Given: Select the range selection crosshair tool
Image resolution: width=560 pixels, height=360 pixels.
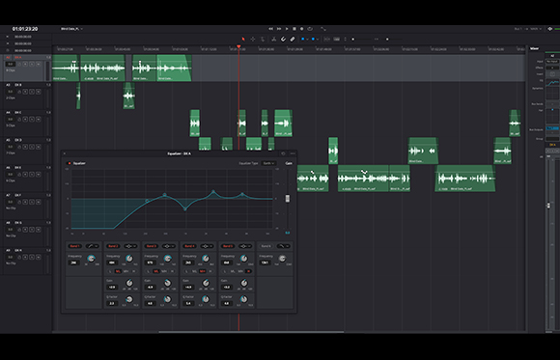Looking at the screenshot, I should [253, 39].
